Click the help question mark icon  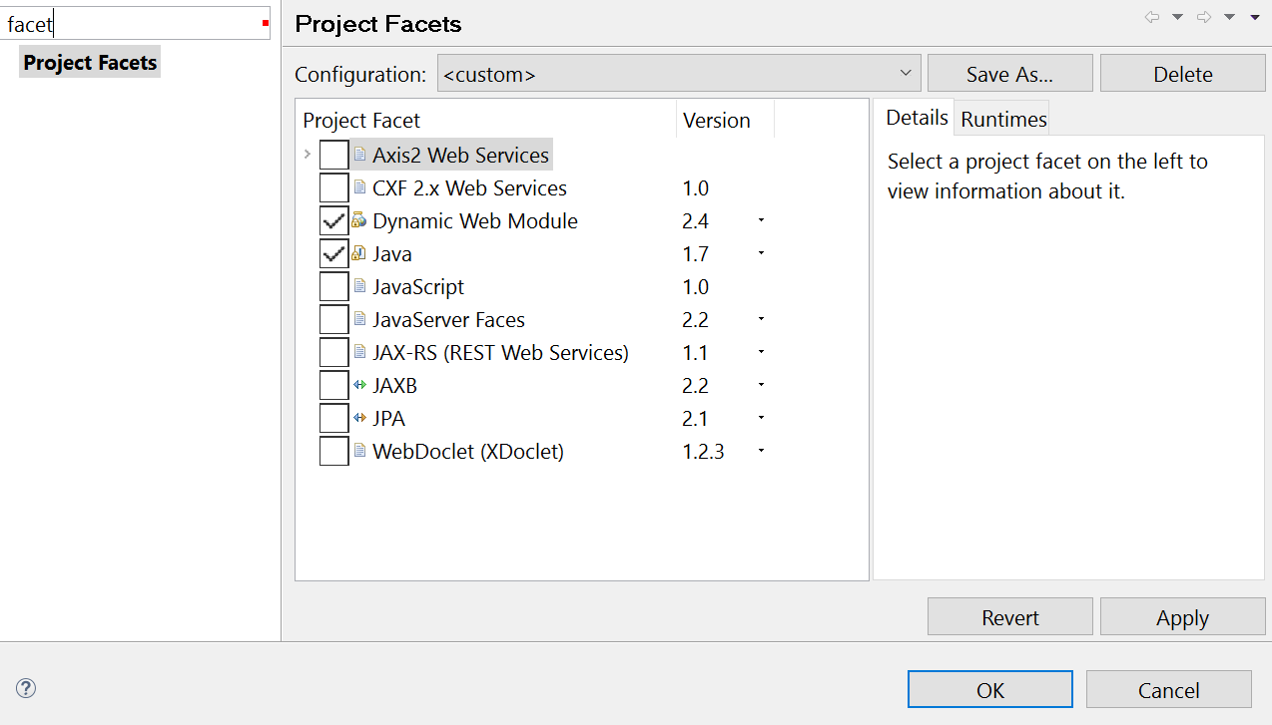click(x=26, y=688)
